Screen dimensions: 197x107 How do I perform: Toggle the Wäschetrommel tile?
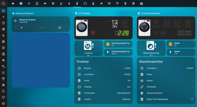pos(151,48)
